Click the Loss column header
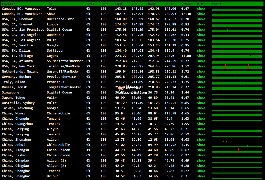 click(x=90, y=4)
